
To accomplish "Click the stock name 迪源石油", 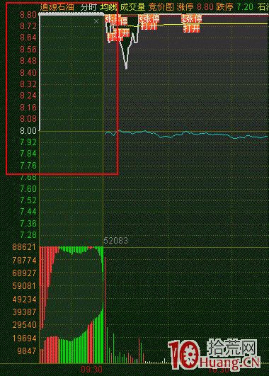I will [57, 7].
